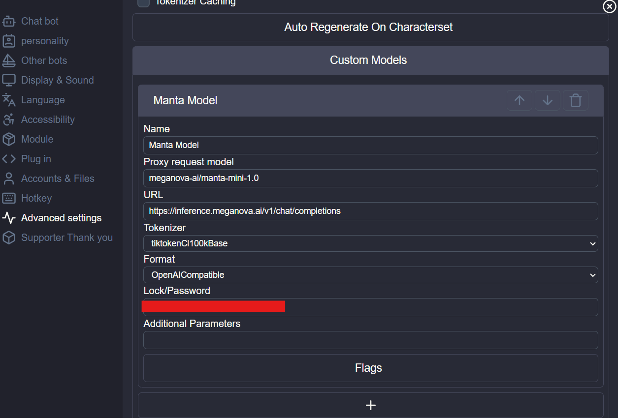Screen dimensions: 618x418
Task: Open Chat bot settings in sidebar
Action: 39,21
